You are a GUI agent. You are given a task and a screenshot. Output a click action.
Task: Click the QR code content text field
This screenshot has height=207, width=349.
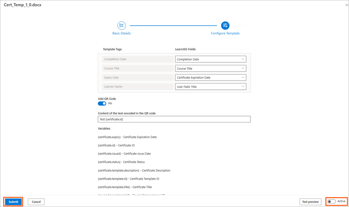(174, 119)
